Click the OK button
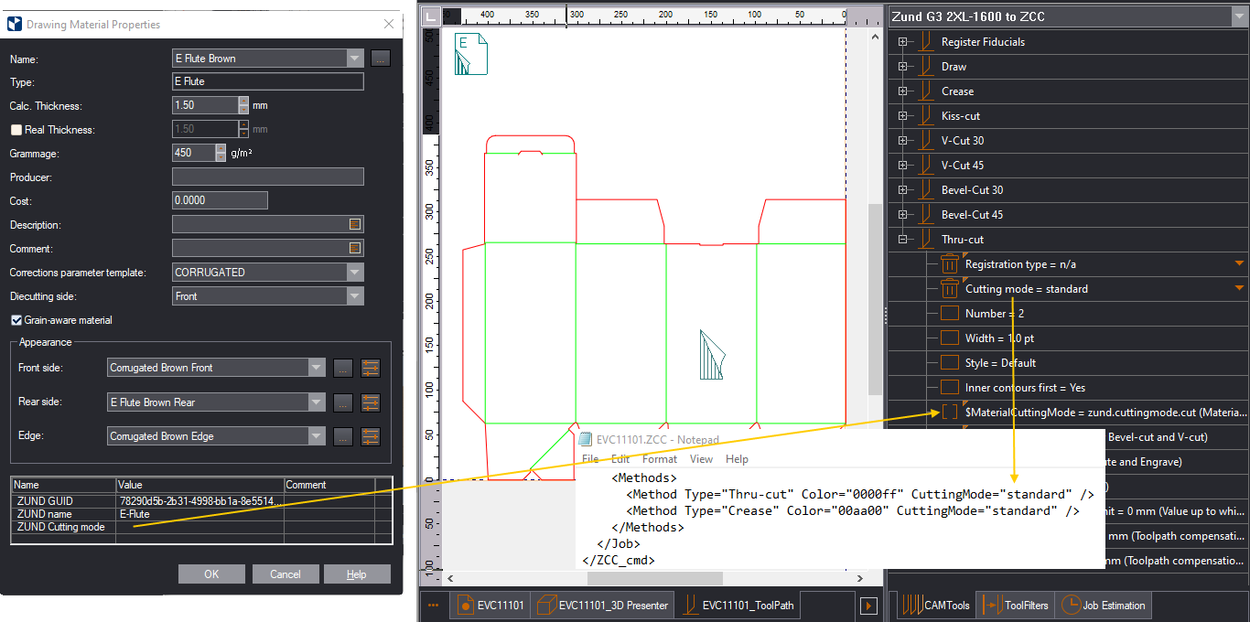This screenshot has width=1250, height=622. 211,574
